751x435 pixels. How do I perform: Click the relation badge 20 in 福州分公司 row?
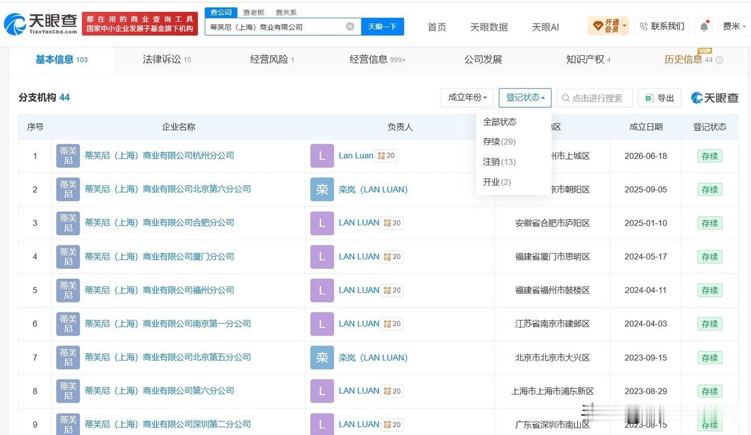(x=392, y=290)
